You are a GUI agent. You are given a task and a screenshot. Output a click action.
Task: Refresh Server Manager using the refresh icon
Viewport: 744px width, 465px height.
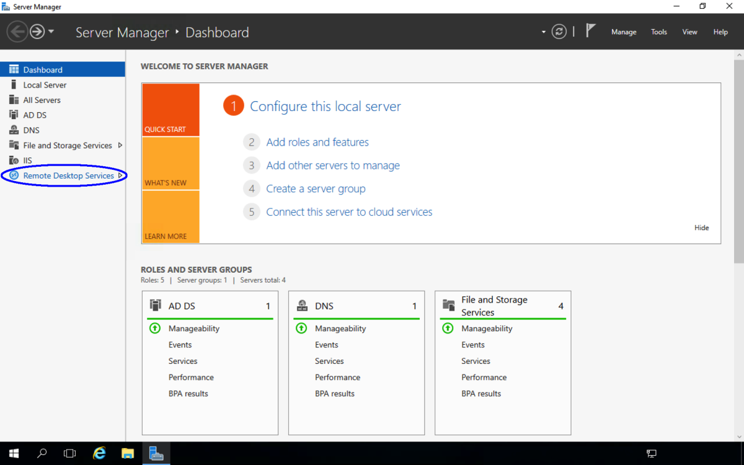[x=559, y=32]
